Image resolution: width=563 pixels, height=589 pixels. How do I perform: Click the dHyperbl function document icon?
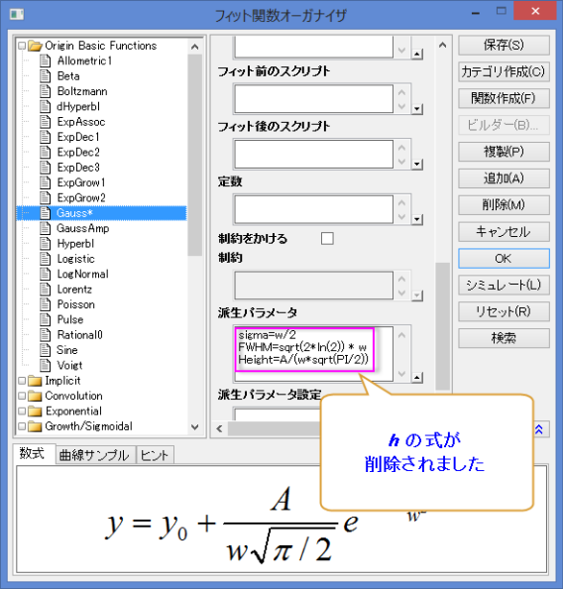point(45,106)
